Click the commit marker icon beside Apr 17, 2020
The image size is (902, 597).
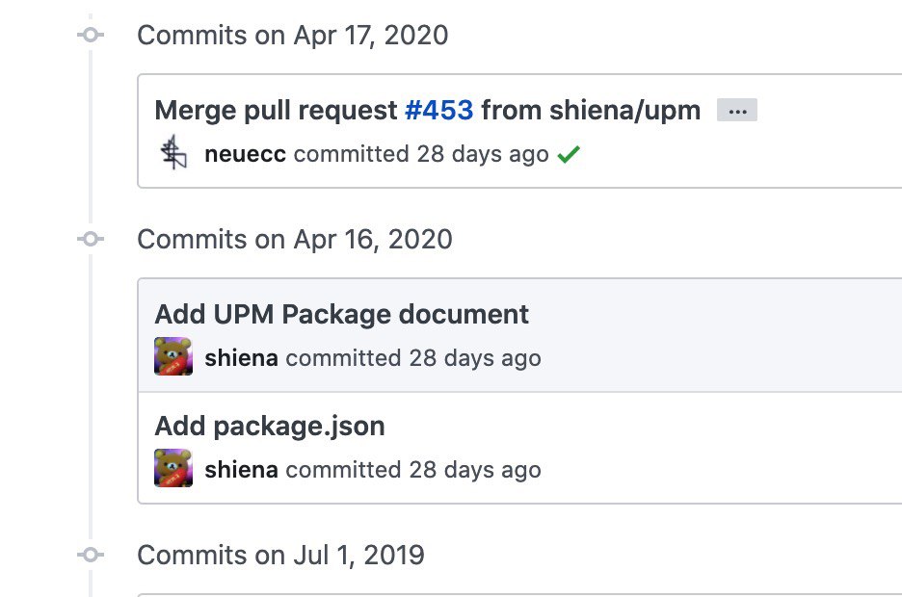(x=91, y=35)
